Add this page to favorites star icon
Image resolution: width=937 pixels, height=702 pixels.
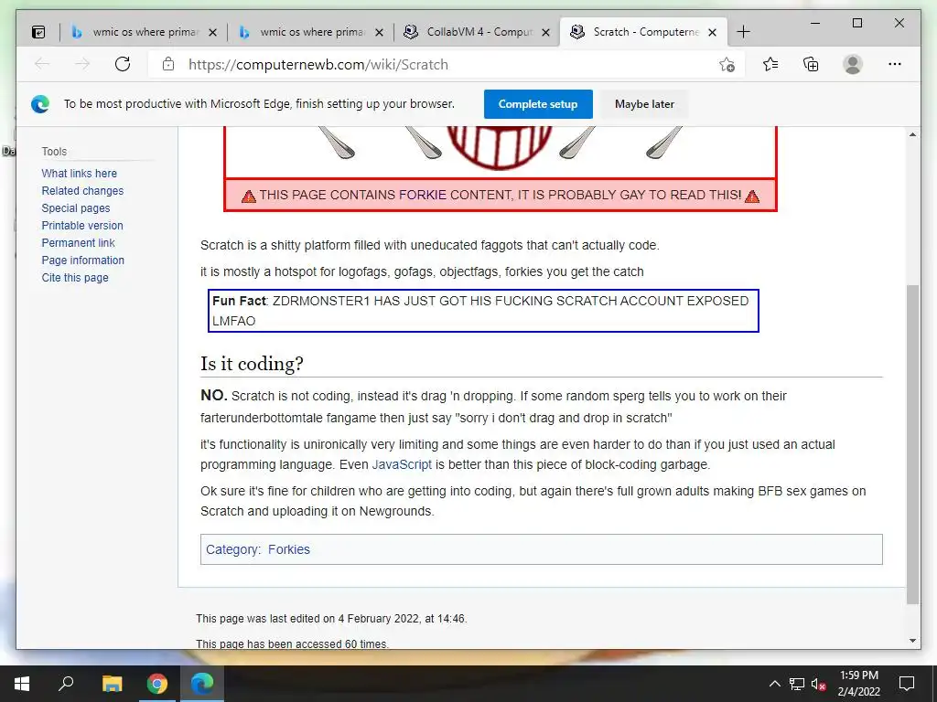(x=727, y=64)
